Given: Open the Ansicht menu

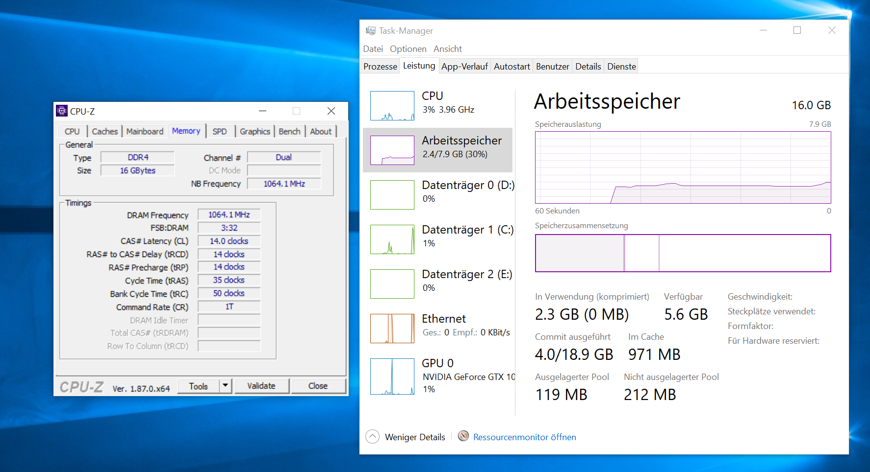Looking at the screenshot, I should point(447,49).
